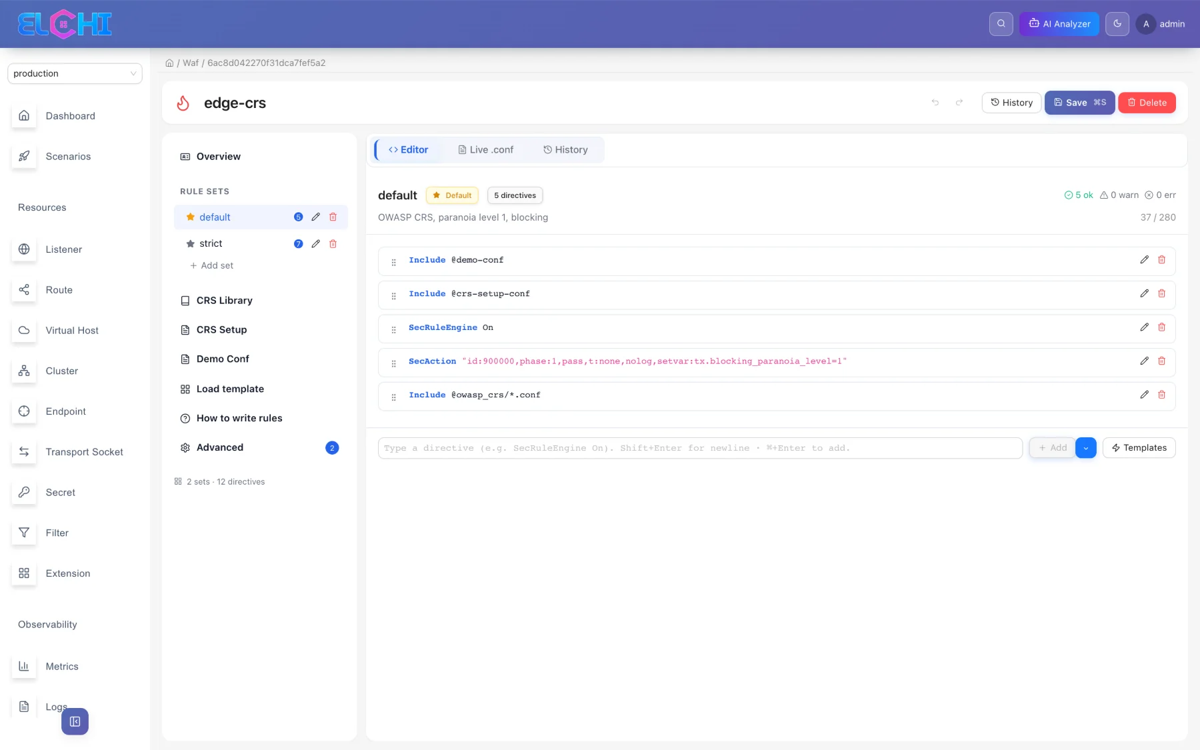Open Cluster resource
Screen dimensions: 1200x750
pos(61,371)
